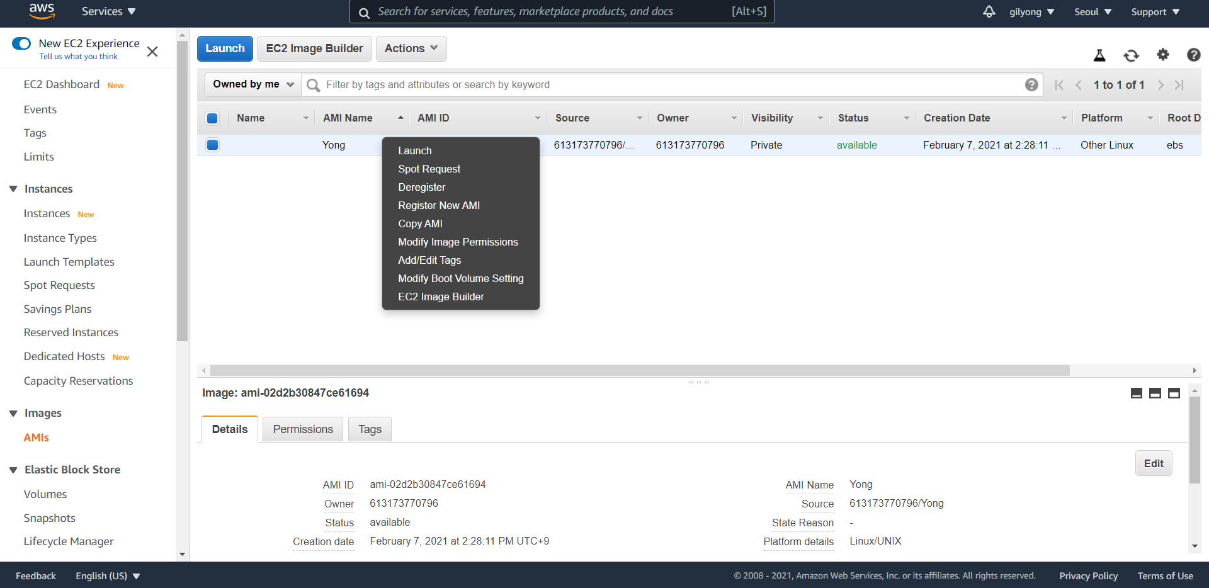Open Terms of Use footer link
Screen dimensions: 1209x588
(1165, 576)
